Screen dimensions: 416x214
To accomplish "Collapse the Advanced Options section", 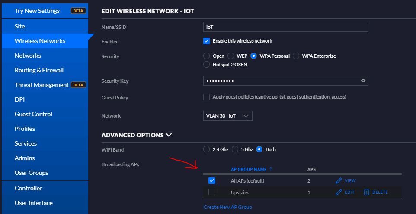I will 169,135.
